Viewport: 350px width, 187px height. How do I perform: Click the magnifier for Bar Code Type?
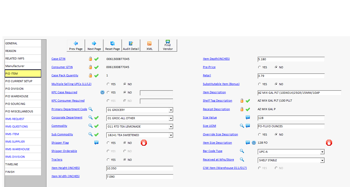coord(242,151)
